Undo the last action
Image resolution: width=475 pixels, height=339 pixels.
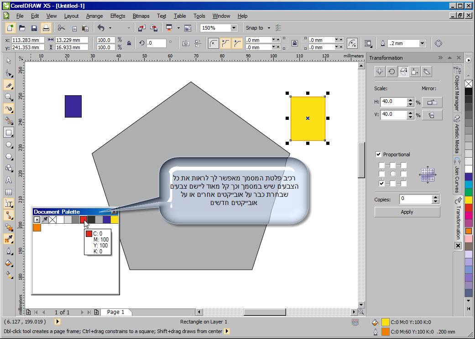101,28
